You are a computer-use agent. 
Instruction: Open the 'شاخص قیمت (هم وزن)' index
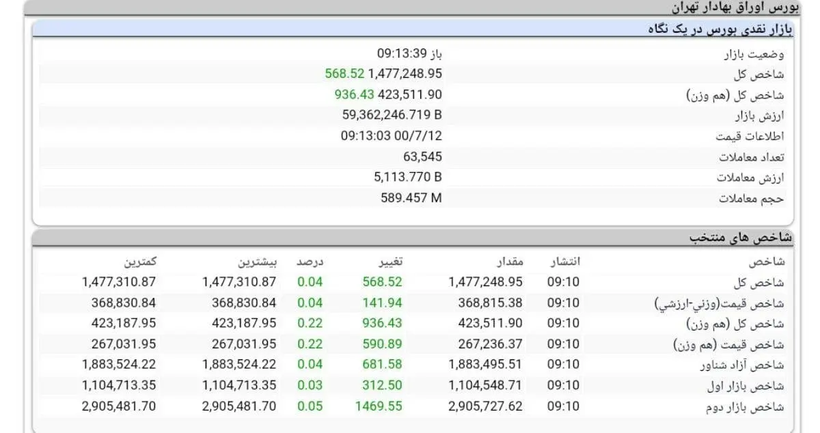pyautogui.click(x=729, y=345)
